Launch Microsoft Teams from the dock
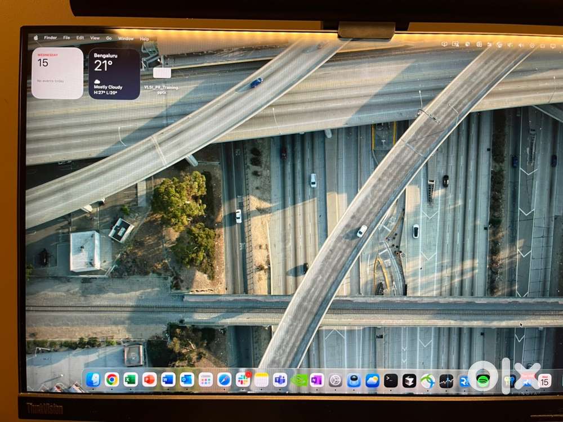Viewport: 563px width, 422px height. pos(280,380)
